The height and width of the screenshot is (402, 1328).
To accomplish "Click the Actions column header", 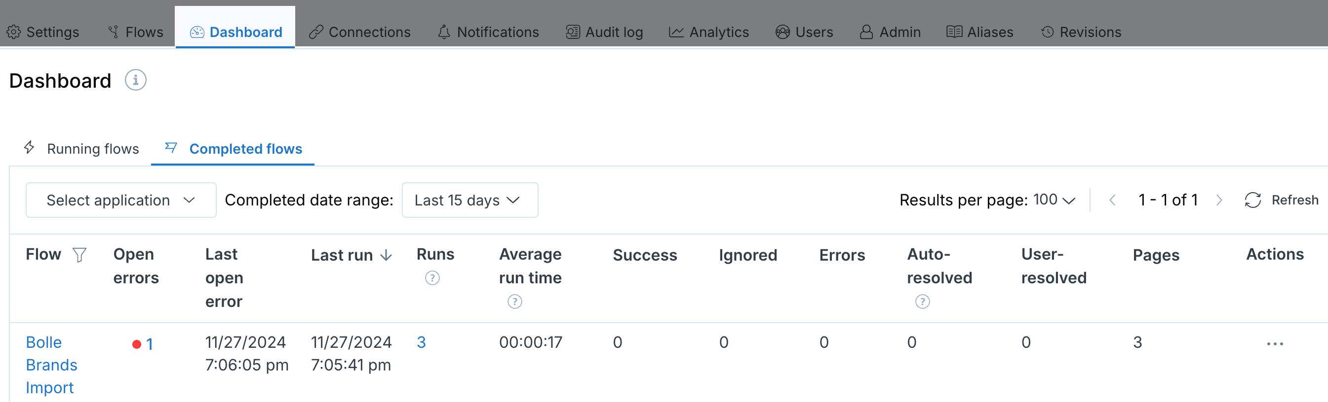I will coord(1275,254).
